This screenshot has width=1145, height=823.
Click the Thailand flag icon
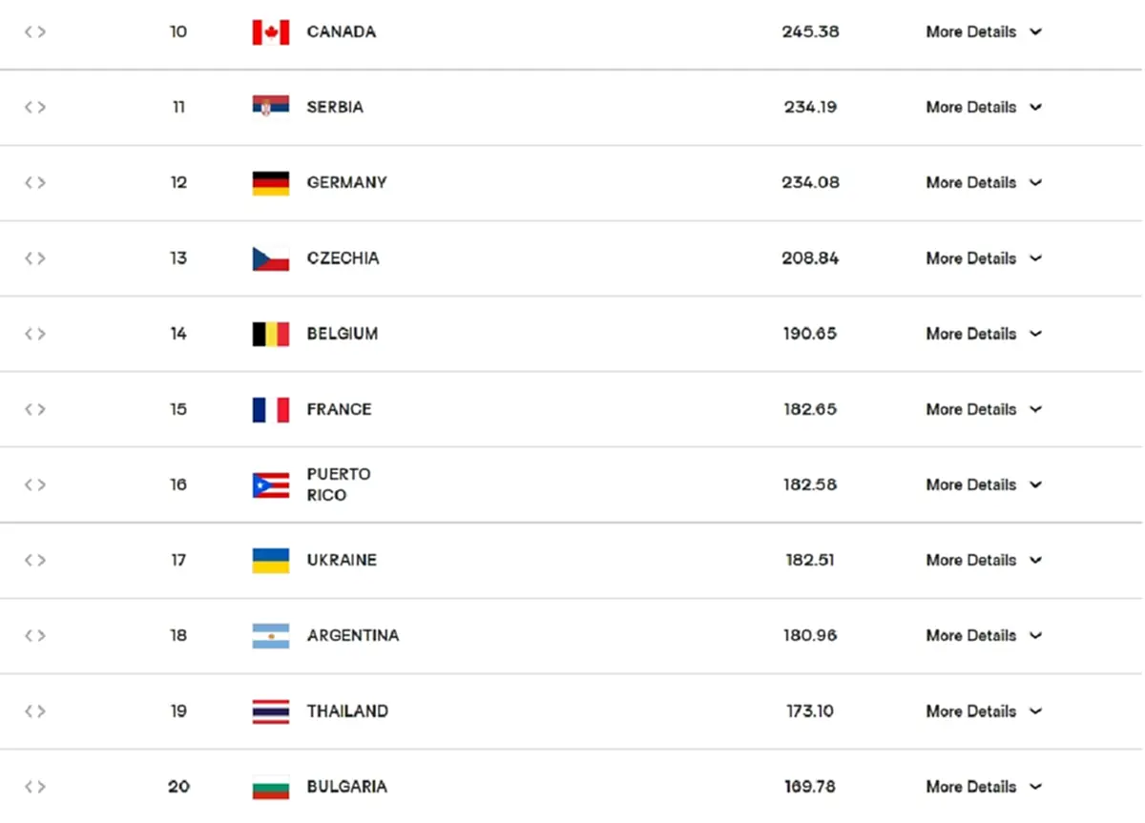click(x=271, y=711)
